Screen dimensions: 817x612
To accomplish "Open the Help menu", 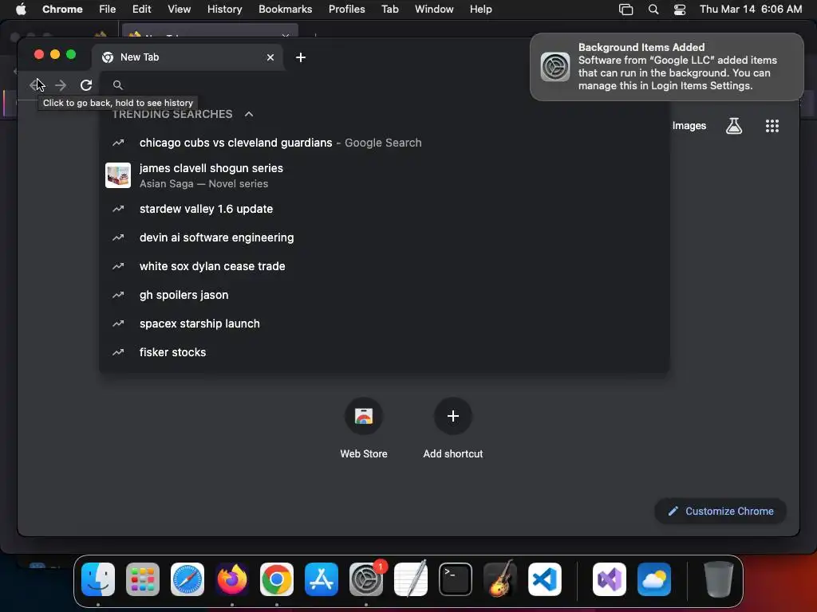I will click(480, 9).
